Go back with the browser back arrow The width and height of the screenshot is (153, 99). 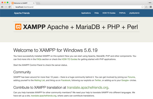(x=2, y=7)
